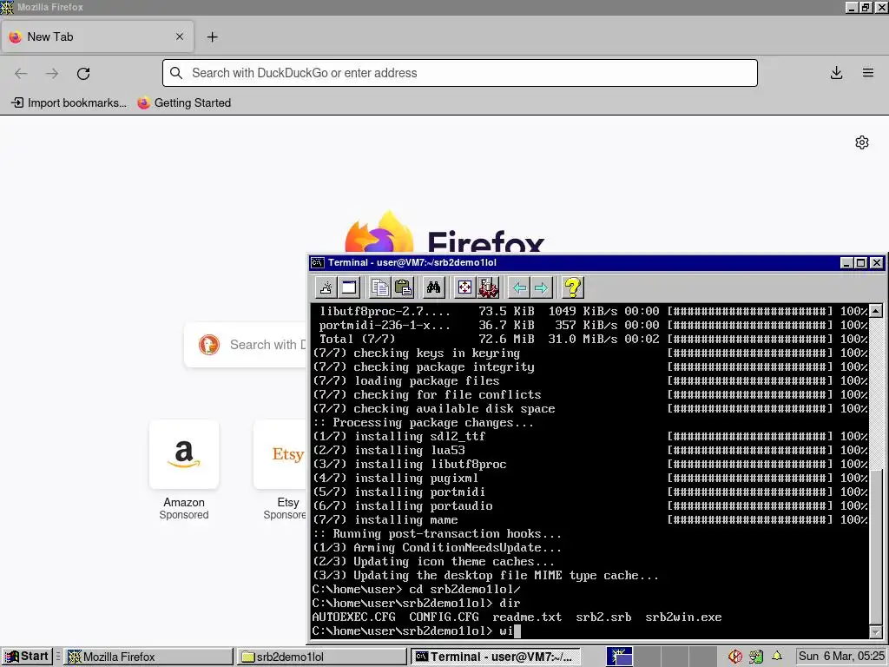Open the terminal window menu icon in its title bar

point(318,262)
